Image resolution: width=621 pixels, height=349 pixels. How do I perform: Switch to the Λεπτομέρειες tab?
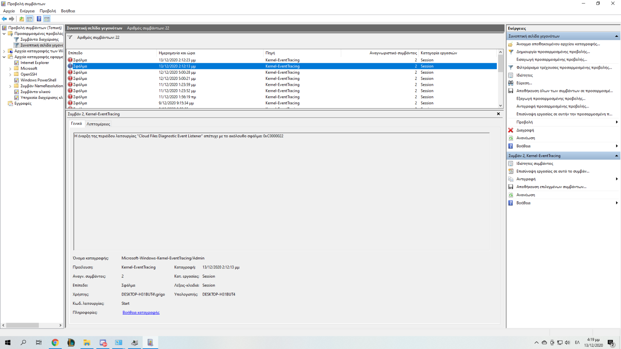(x=98, y=124)
